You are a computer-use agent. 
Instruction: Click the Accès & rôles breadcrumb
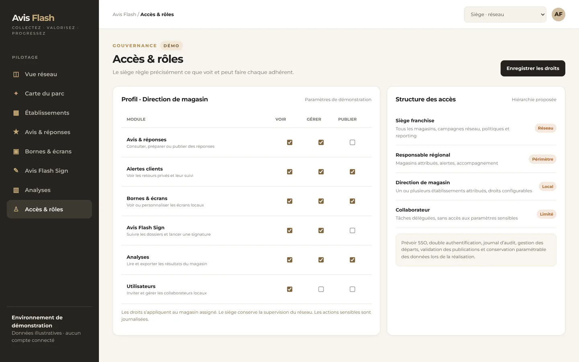pyautogui.click(x=157, y=14)
